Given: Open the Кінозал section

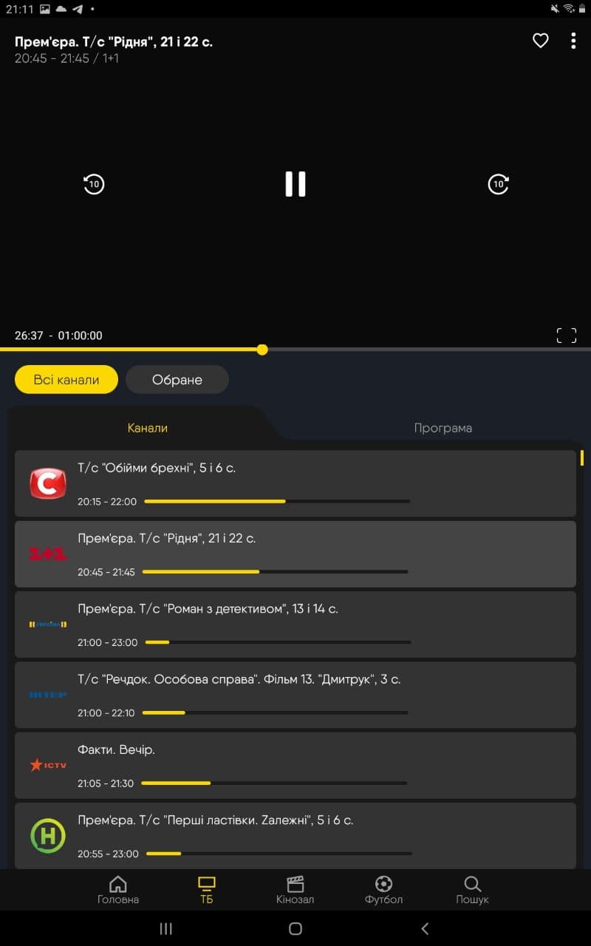Looking at the screenshot, I should [x=295, y=890].
